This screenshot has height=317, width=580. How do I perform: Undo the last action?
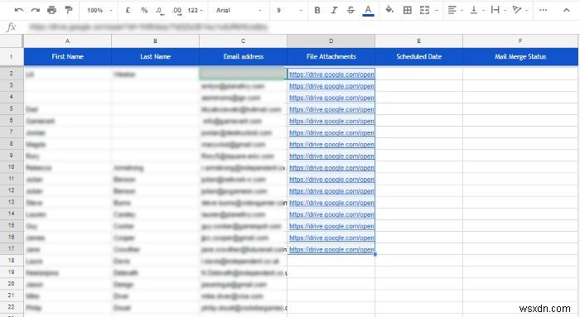tap(18, 10)
